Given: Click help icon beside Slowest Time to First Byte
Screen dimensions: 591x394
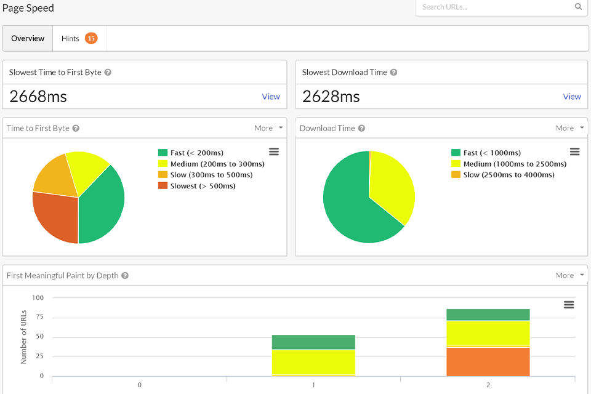Looking at the screenshot, I should click(x=108, y=72).
